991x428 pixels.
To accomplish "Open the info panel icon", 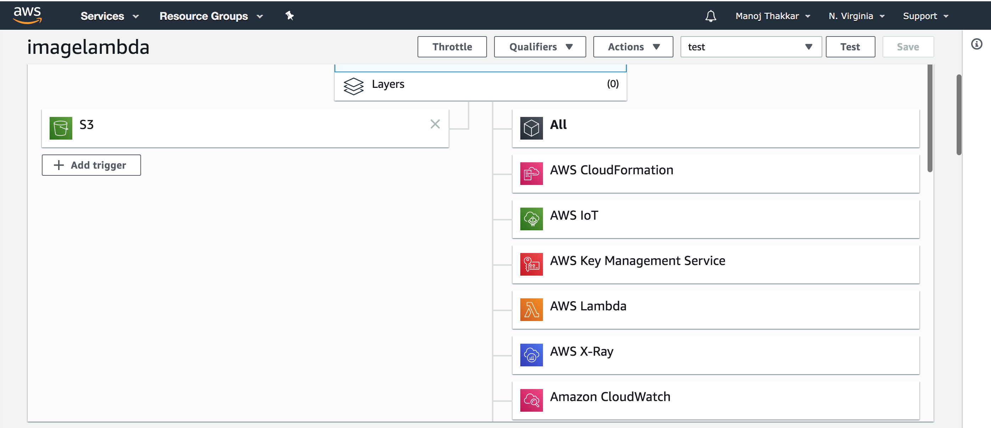I will [976, 44].
